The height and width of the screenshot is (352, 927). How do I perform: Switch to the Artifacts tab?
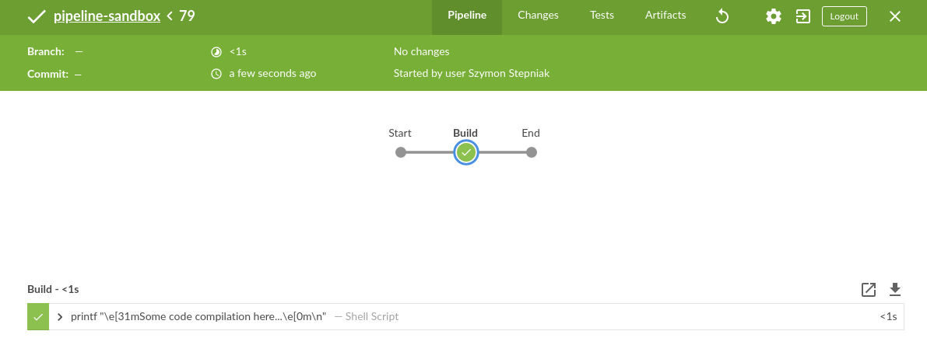click(x=665, y=16)
